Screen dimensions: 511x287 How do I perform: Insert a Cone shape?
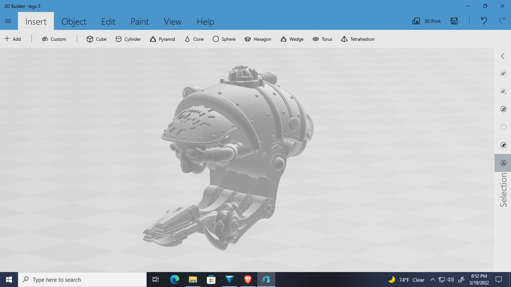tap(194, 39)
